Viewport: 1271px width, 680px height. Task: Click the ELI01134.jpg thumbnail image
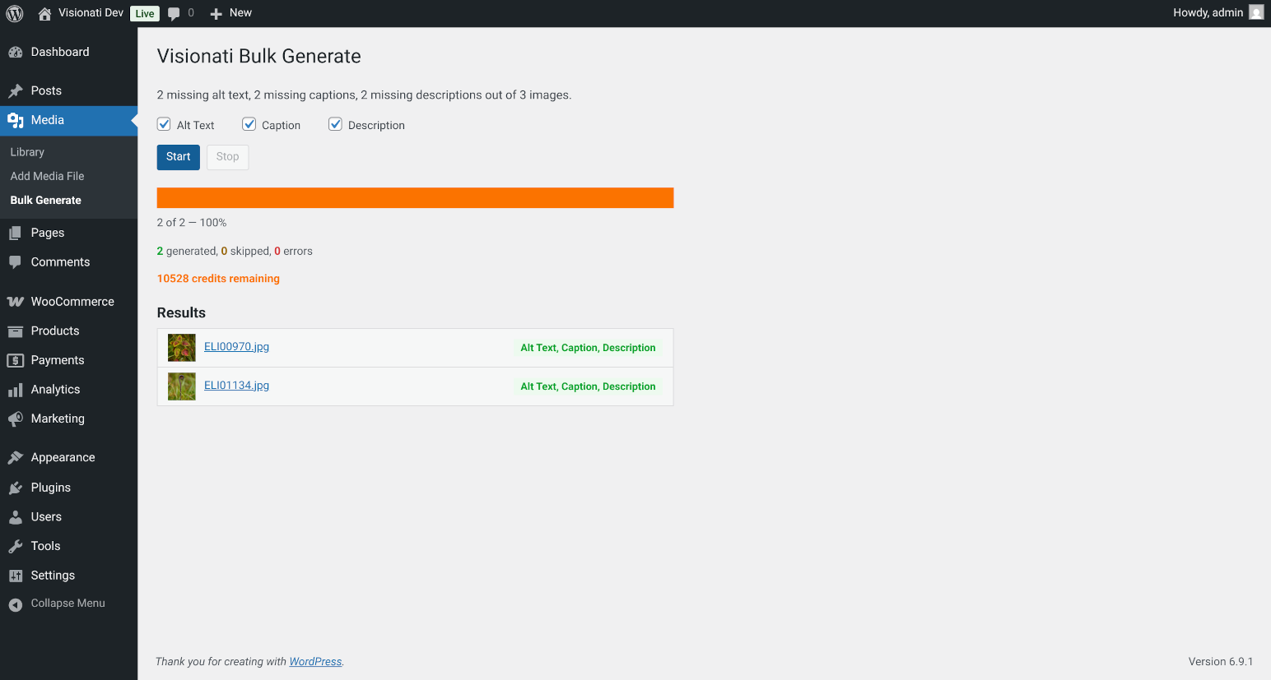click(181, 385)
